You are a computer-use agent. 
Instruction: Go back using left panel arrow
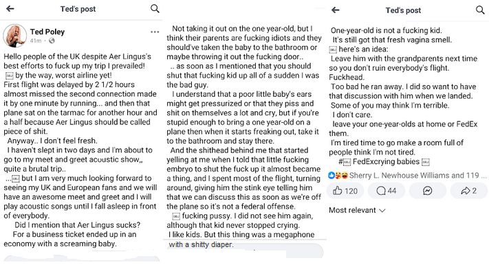click(x=10, y=9)
